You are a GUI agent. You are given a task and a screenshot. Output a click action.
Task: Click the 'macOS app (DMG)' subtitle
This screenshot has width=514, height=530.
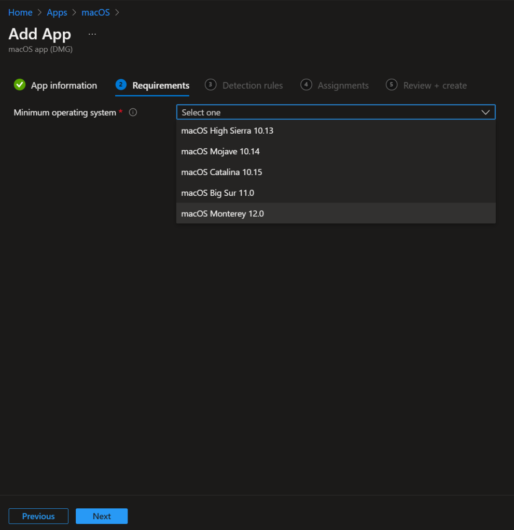pyautogui.click(x=40, y=49)
